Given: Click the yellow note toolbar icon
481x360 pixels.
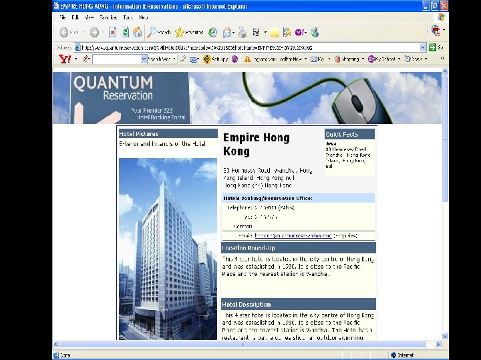Looking at the screenshot, I should (275, 33).
